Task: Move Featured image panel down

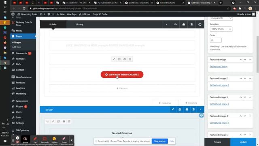Action: coord(245,60)
